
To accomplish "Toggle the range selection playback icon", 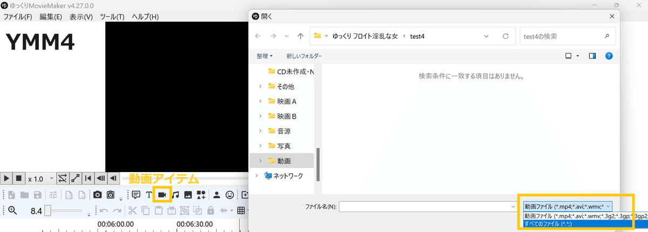I will coord(75,178).
